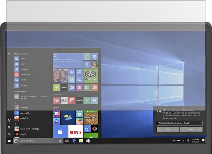Select Candy Crush Soda Saga from app list
This screenshot has width=212, height=154.
[29, 129]
